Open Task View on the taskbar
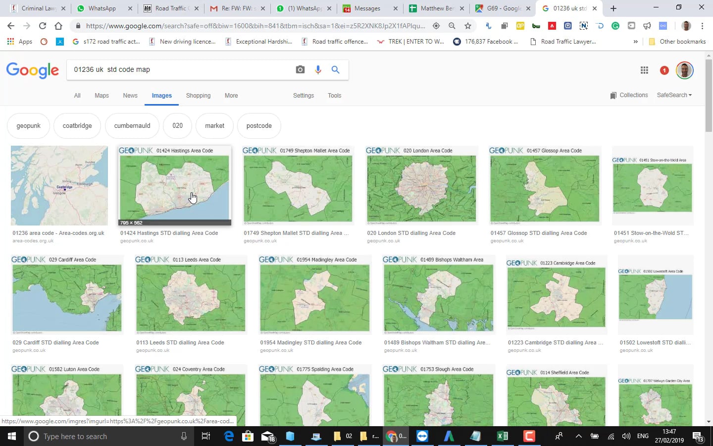 point(206,436)
